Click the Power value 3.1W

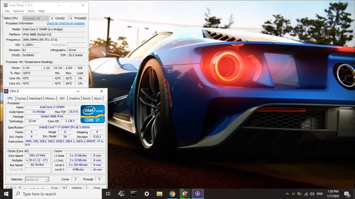[31, 68]
